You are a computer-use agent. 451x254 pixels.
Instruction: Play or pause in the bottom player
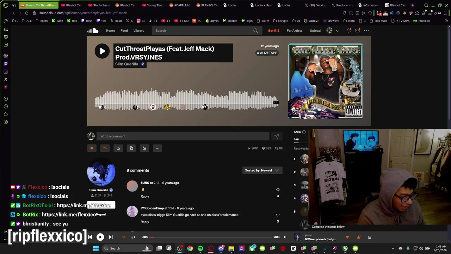(100, 237)
